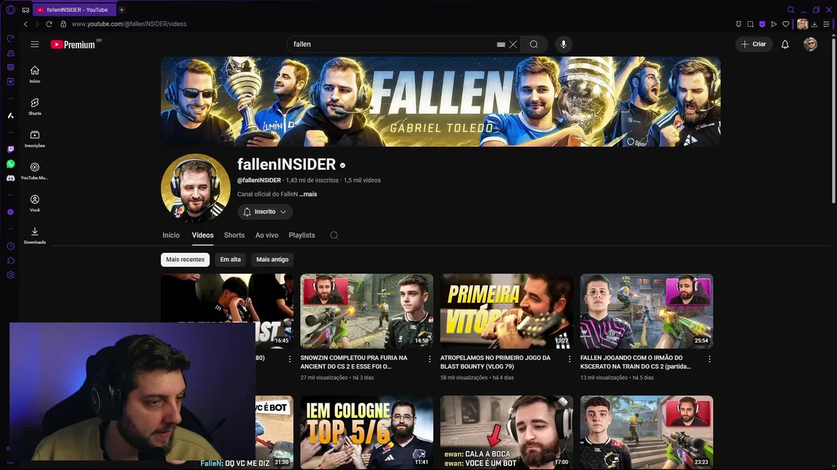Submit search with the magnifier button
This screenshot has height=470, width=837.
(x=534, y=44)
